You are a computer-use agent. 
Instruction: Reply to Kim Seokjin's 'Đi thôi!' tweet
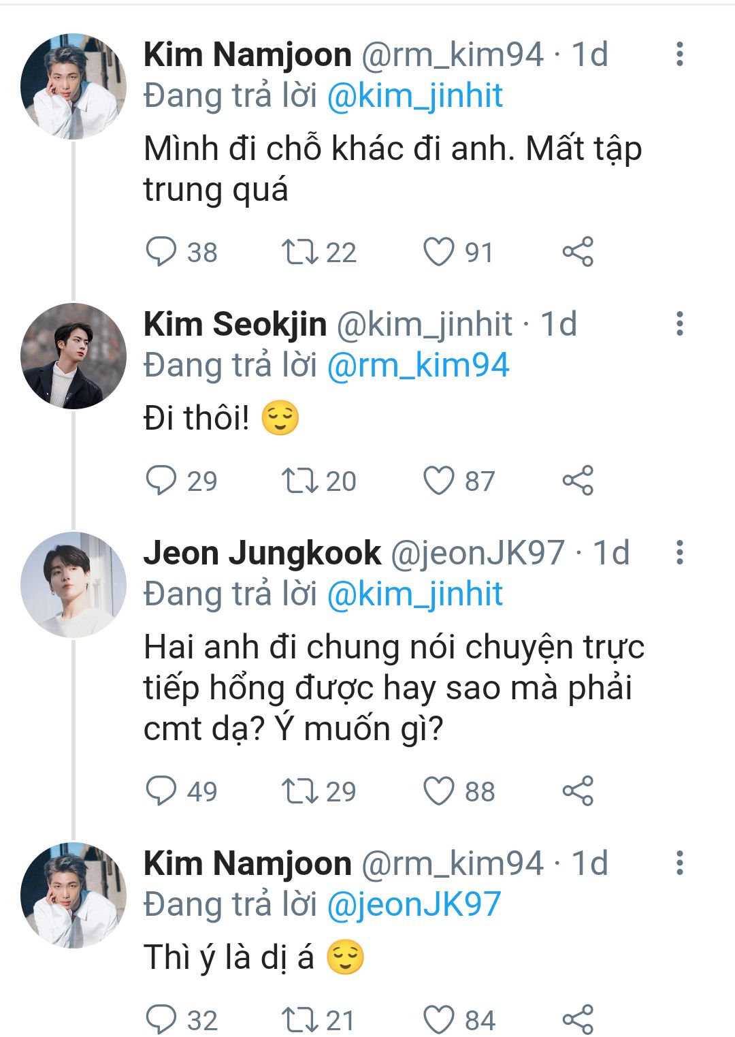(161, 480)
